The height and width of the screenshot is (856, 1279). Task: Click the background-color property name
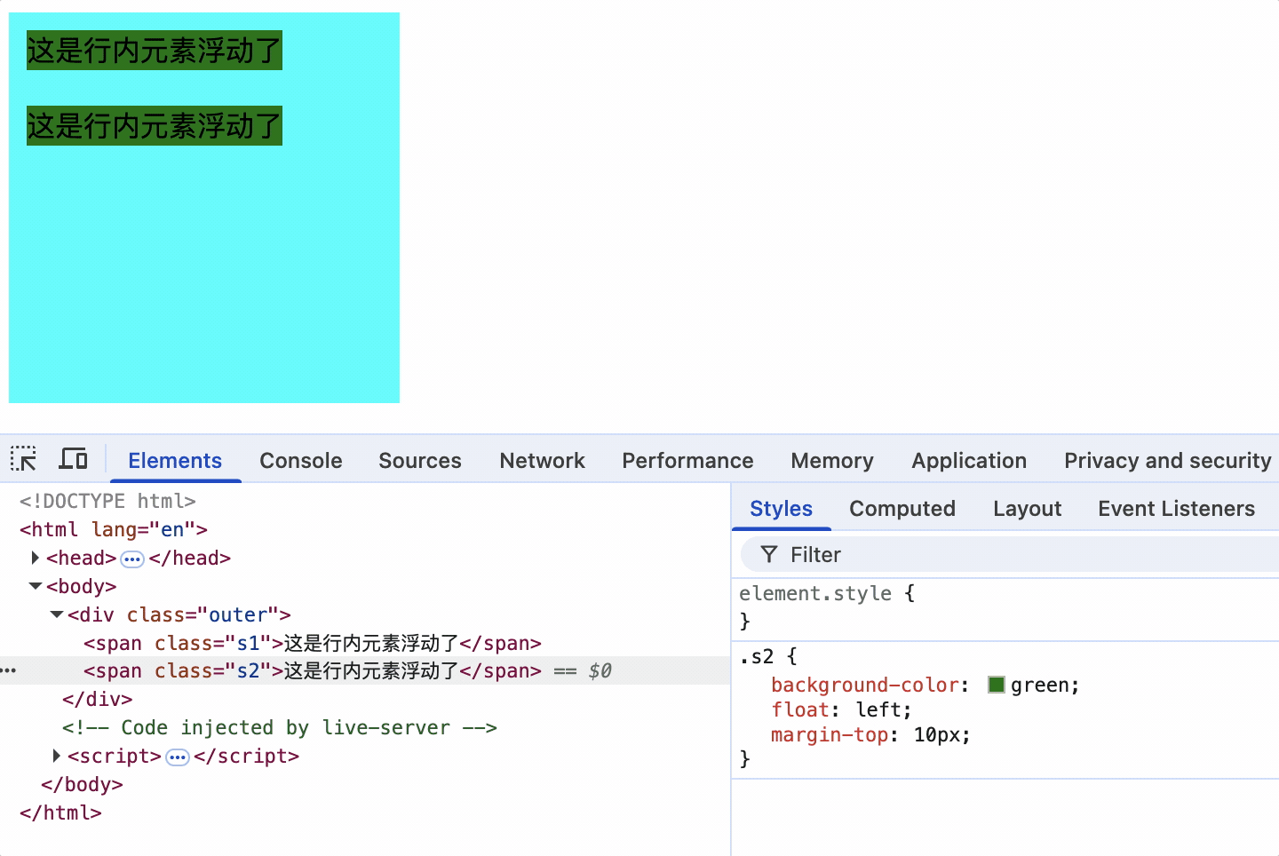[865, 685]
